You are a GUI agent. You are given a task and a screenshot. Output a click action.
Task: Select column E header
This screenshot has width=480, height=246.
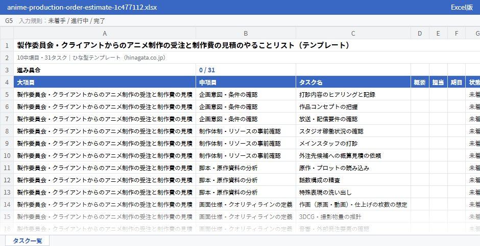point(438,33)
